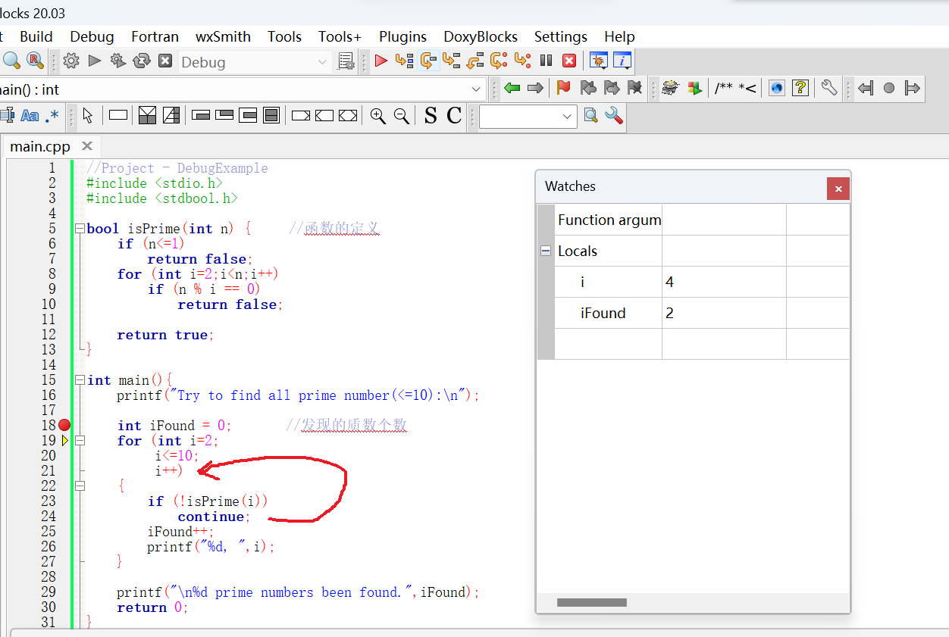Pause the debugger with Break icon
This screenshot has width=949, height=637.
point(546,61)
